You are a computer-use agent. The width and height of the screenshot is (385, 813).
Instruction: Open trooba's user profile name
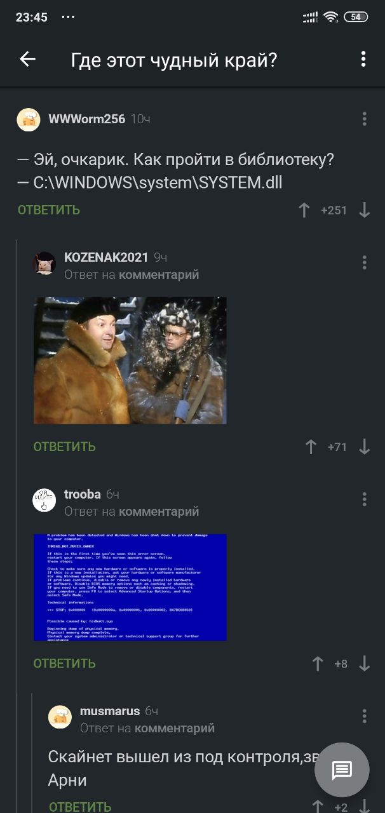pos(83,494)
